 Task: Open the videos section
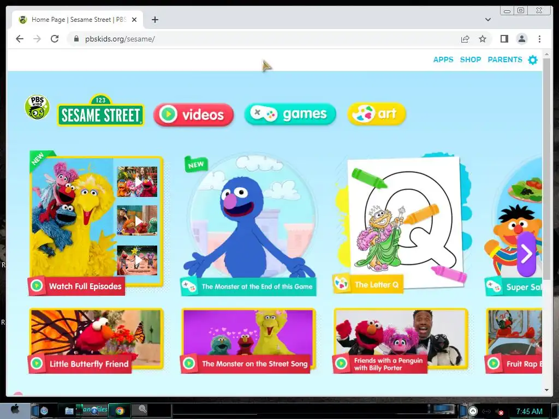pos(194,115)
